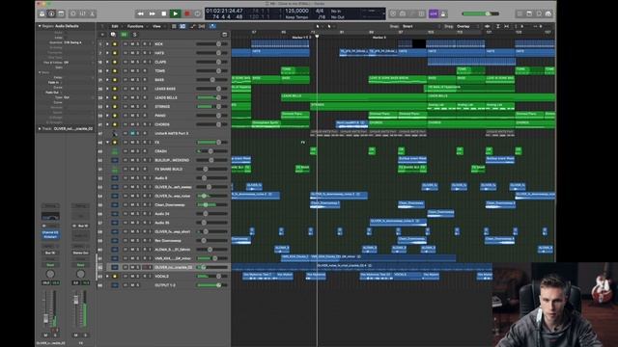The width and height of the screenshot is (618, 347).
Task: Click the catch playhead button
Action: tap(212, 26)
